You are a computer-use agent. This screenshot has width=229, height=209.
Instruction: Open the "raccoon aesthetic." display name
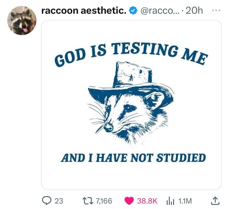(84, 11)
